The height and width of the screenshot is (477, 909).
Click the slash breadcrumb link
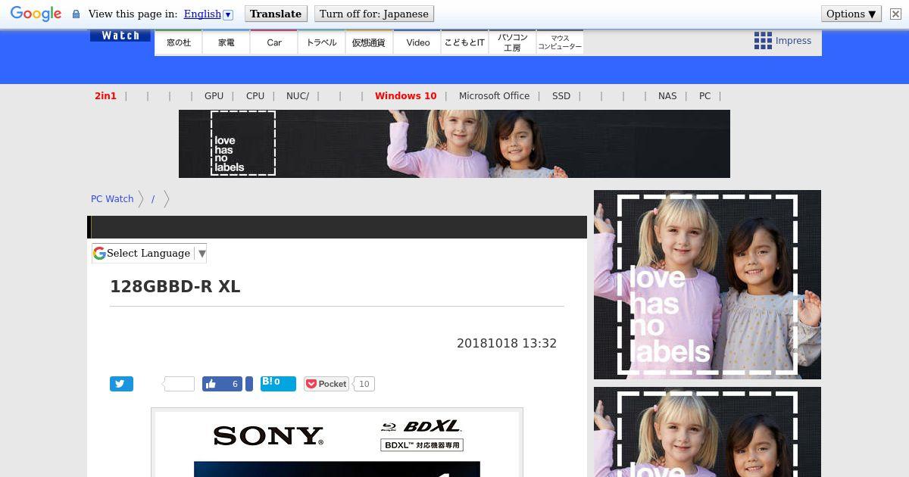coord(153,199)
